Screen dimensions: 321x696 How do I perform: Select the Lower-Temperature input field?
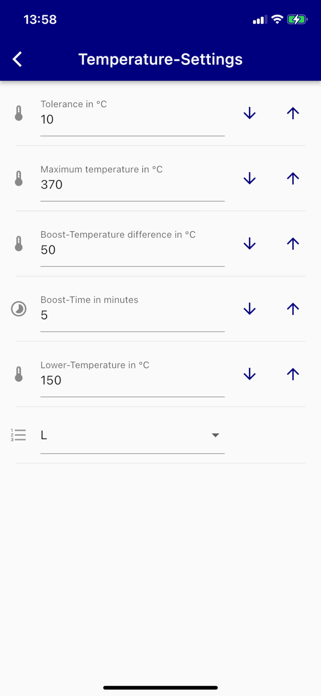coord(132,380)
